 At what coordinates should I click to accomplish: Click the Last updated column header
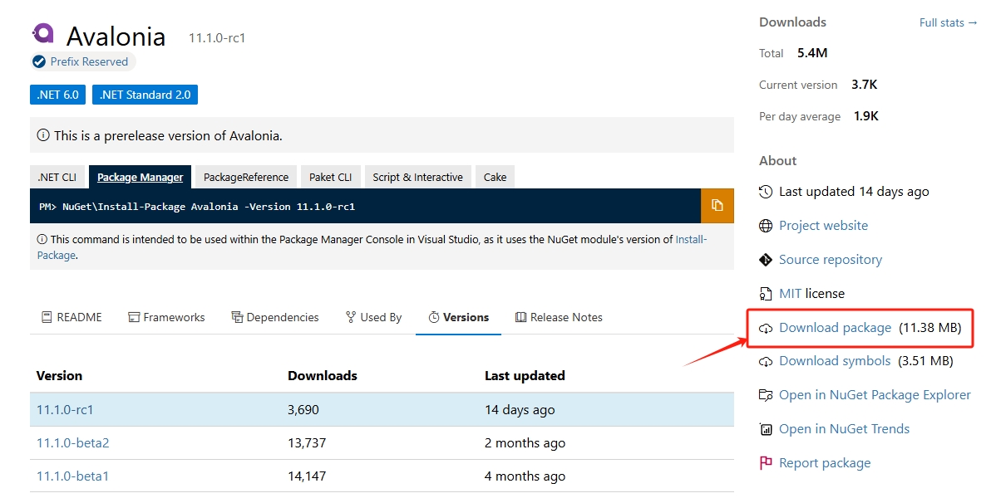[525, 375]
